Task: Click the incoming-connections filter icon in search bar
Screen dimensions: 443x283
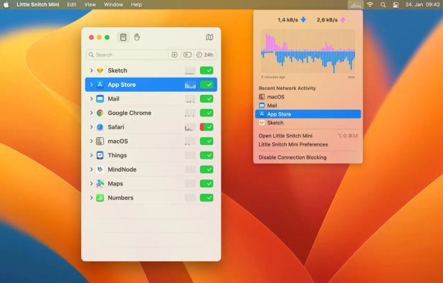Action: point(175,55)
